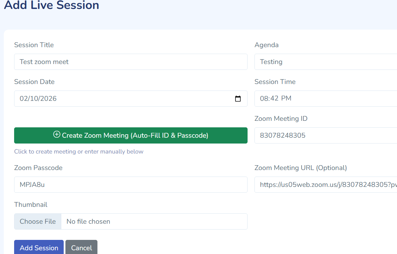Cancel adding the live session

tap(81, 248)
